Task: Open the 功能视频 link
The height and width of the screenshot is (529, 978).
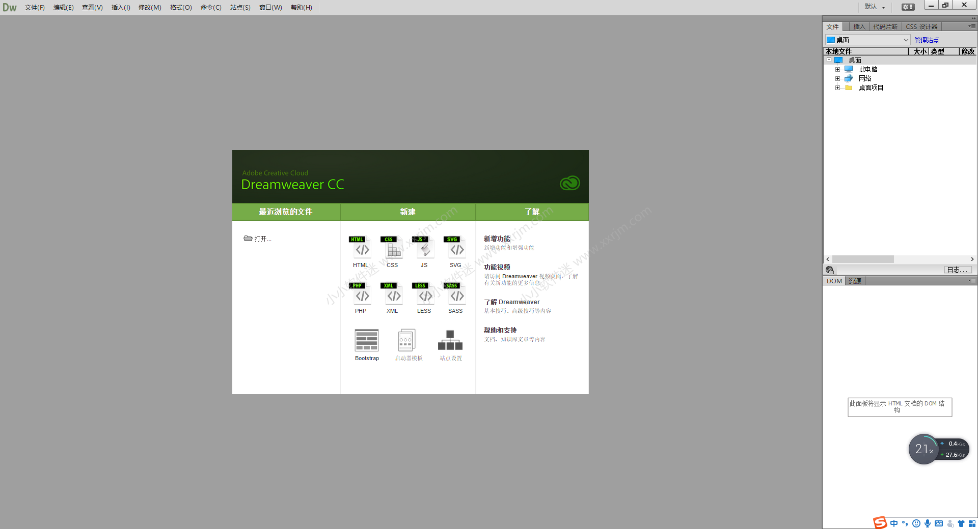Action: coord(497,267)
